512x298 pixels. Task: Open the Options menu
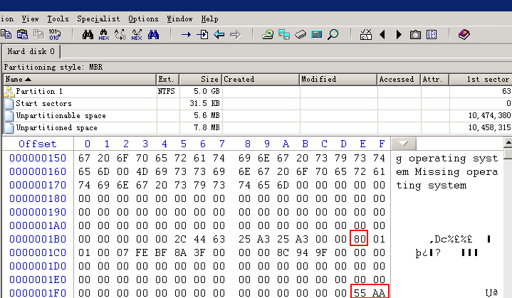pyautogui.click(x=143, y=19)
